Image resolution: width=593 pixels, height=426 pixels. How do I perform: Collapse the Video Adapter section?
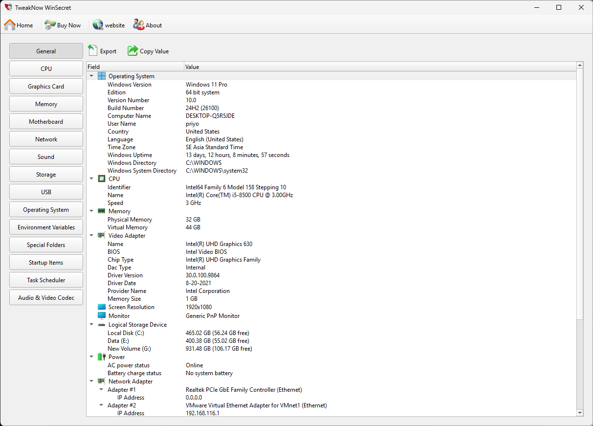coord(91,235)
